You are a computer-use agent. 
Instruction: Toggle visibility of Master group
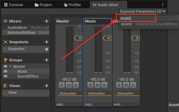[x=5, y=66]
